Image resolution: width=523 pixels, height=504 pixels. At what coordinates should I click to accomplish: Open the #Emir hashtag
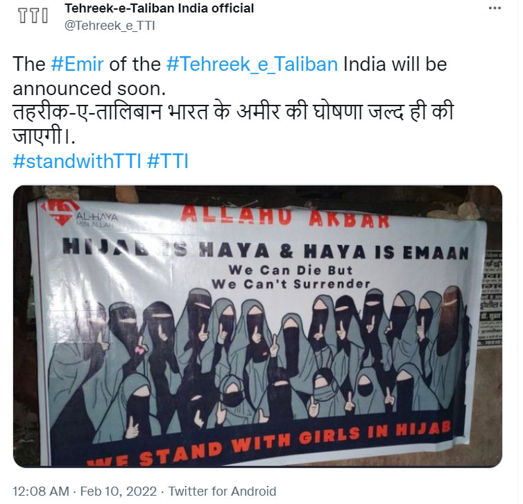point(79,65)
